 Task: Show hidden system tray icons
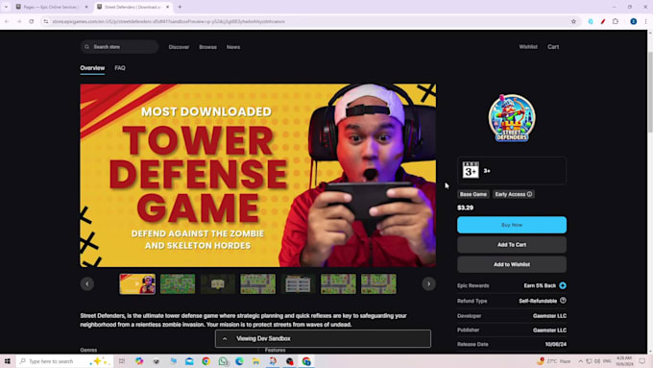pos(581,361)
